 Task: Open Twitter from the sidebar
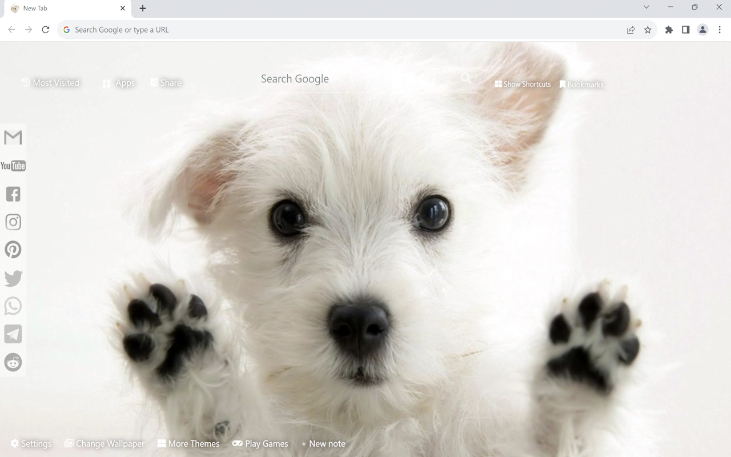tap(13, 278)
